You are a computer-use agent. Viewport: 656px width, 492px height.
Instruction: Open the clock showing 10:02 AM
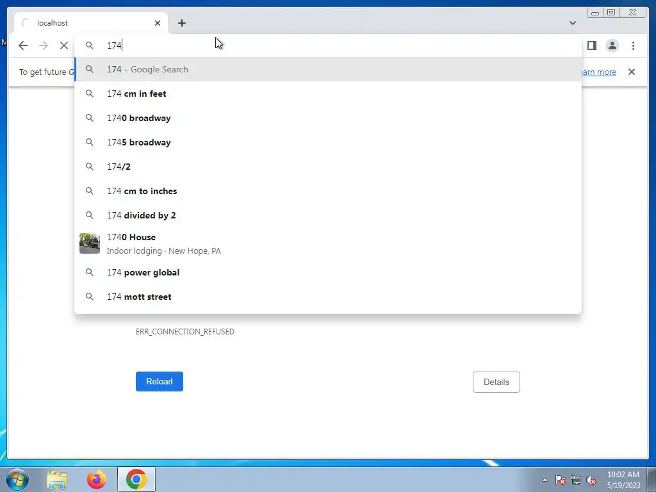(623, 480)
